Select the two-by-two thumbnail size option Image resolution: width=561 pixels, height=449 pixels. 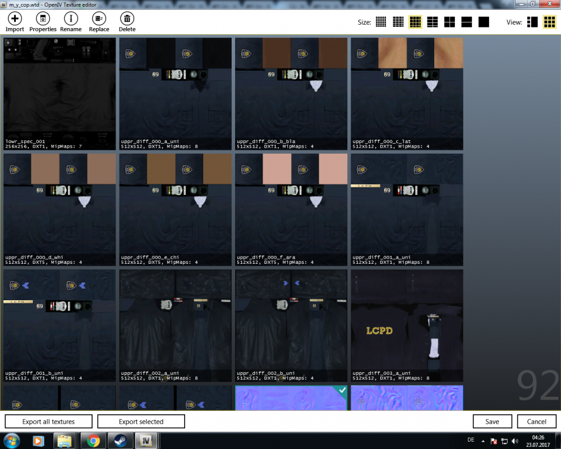[x=449, y=22]
